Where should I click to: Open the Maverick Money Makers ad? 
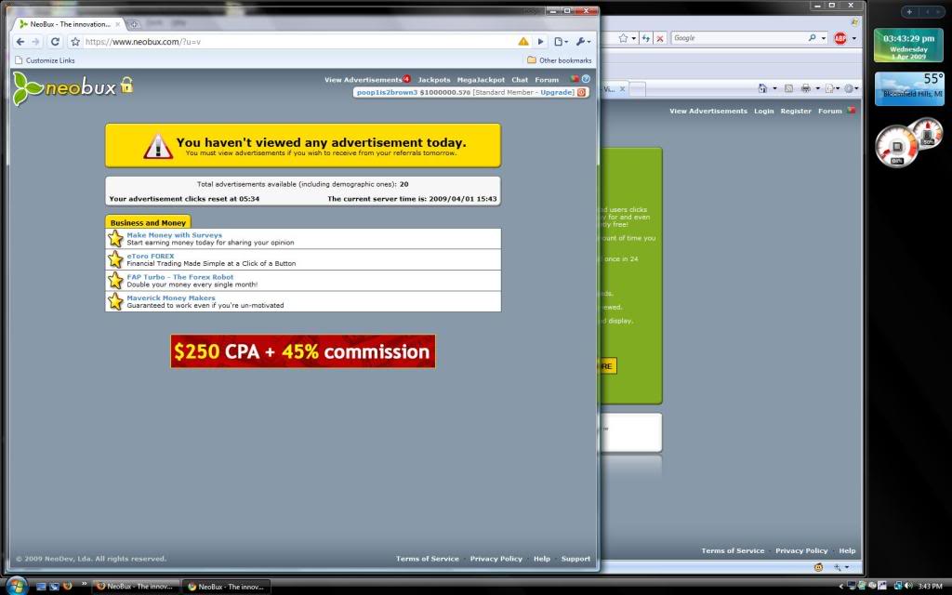click(171, 298)
